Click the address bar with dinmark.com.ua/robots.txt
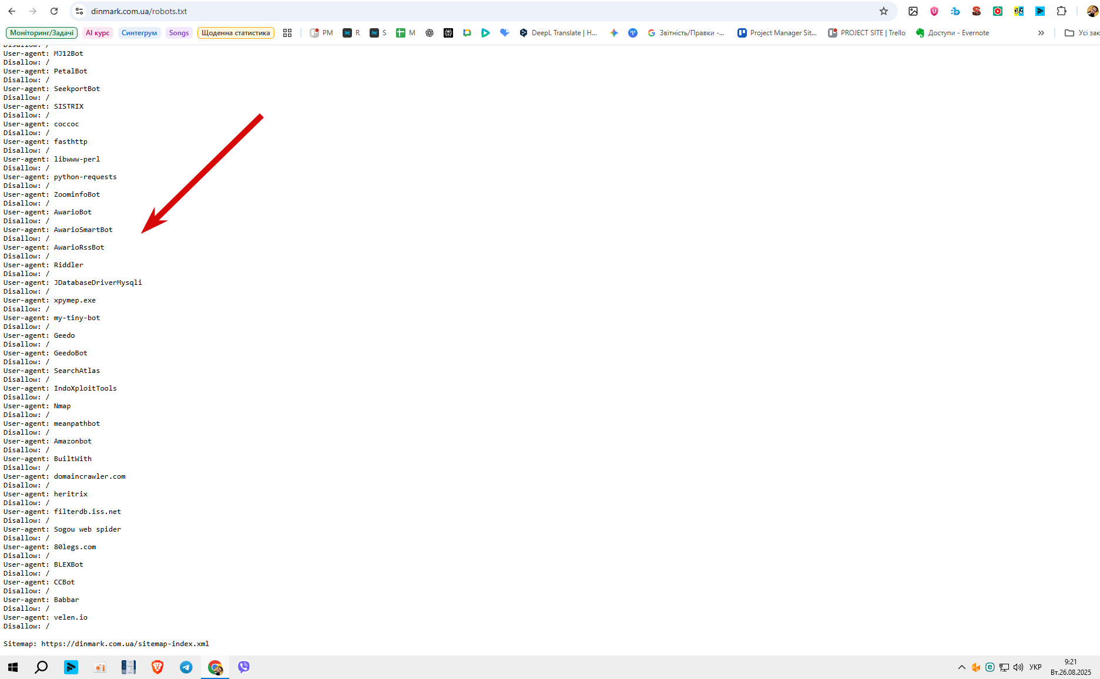The height and width of the screenshot is (679, 1100). (x=482, y=11)
